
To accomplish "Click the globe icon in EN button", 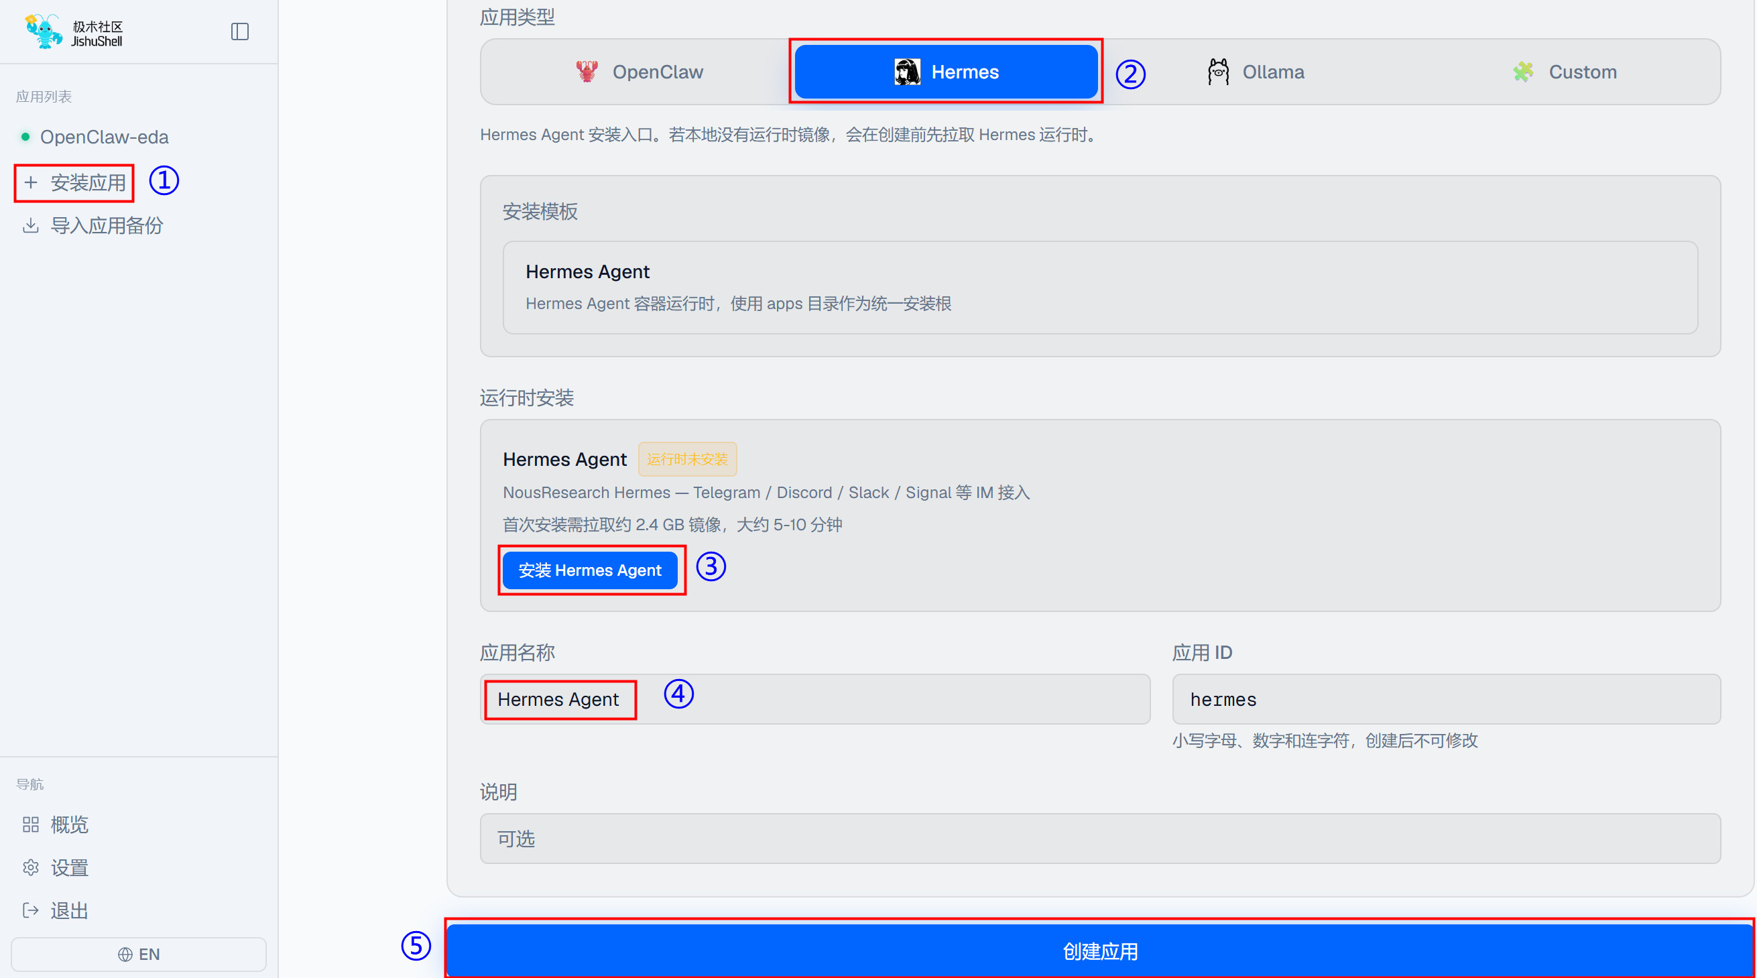I will pyautogui.click(x=125, y=954).
